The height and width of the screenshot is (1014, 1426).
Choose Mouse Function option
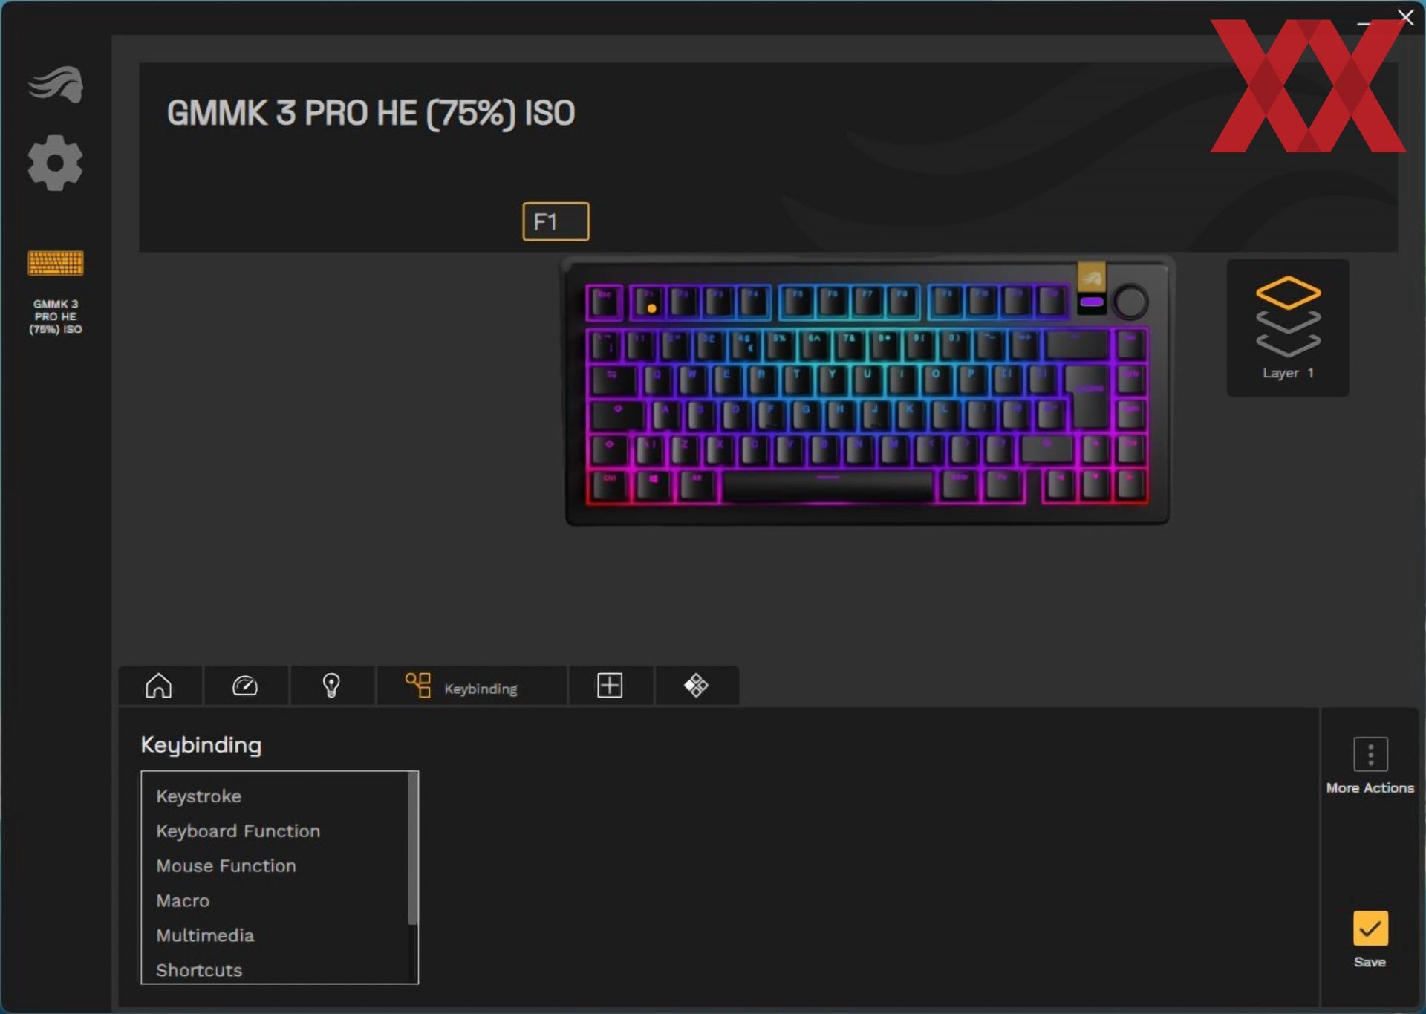click(227, 866)
